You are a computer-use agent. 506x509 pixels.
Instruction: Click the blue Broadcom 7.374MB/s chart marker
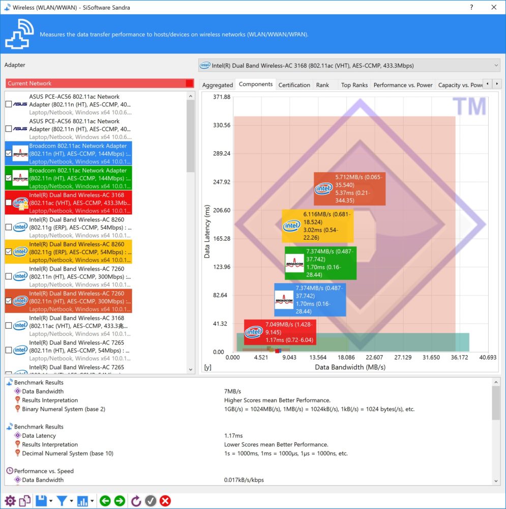point(310,300)
